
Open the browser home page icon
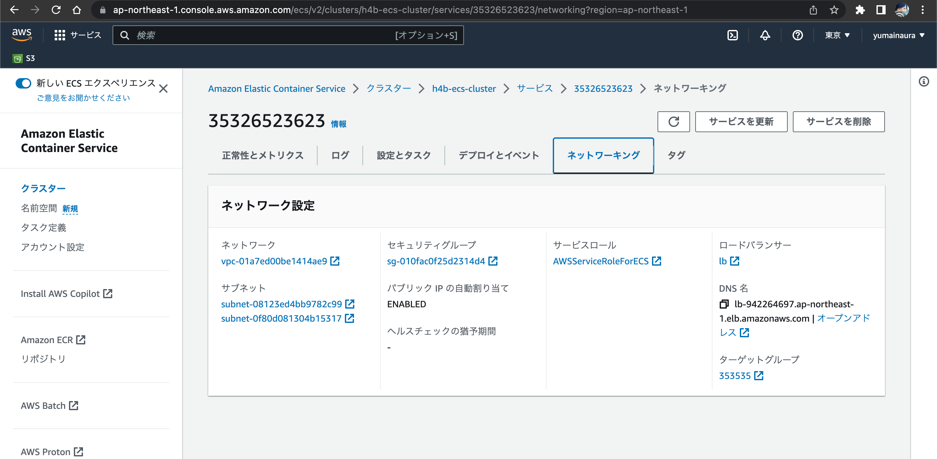pos(77,10)
